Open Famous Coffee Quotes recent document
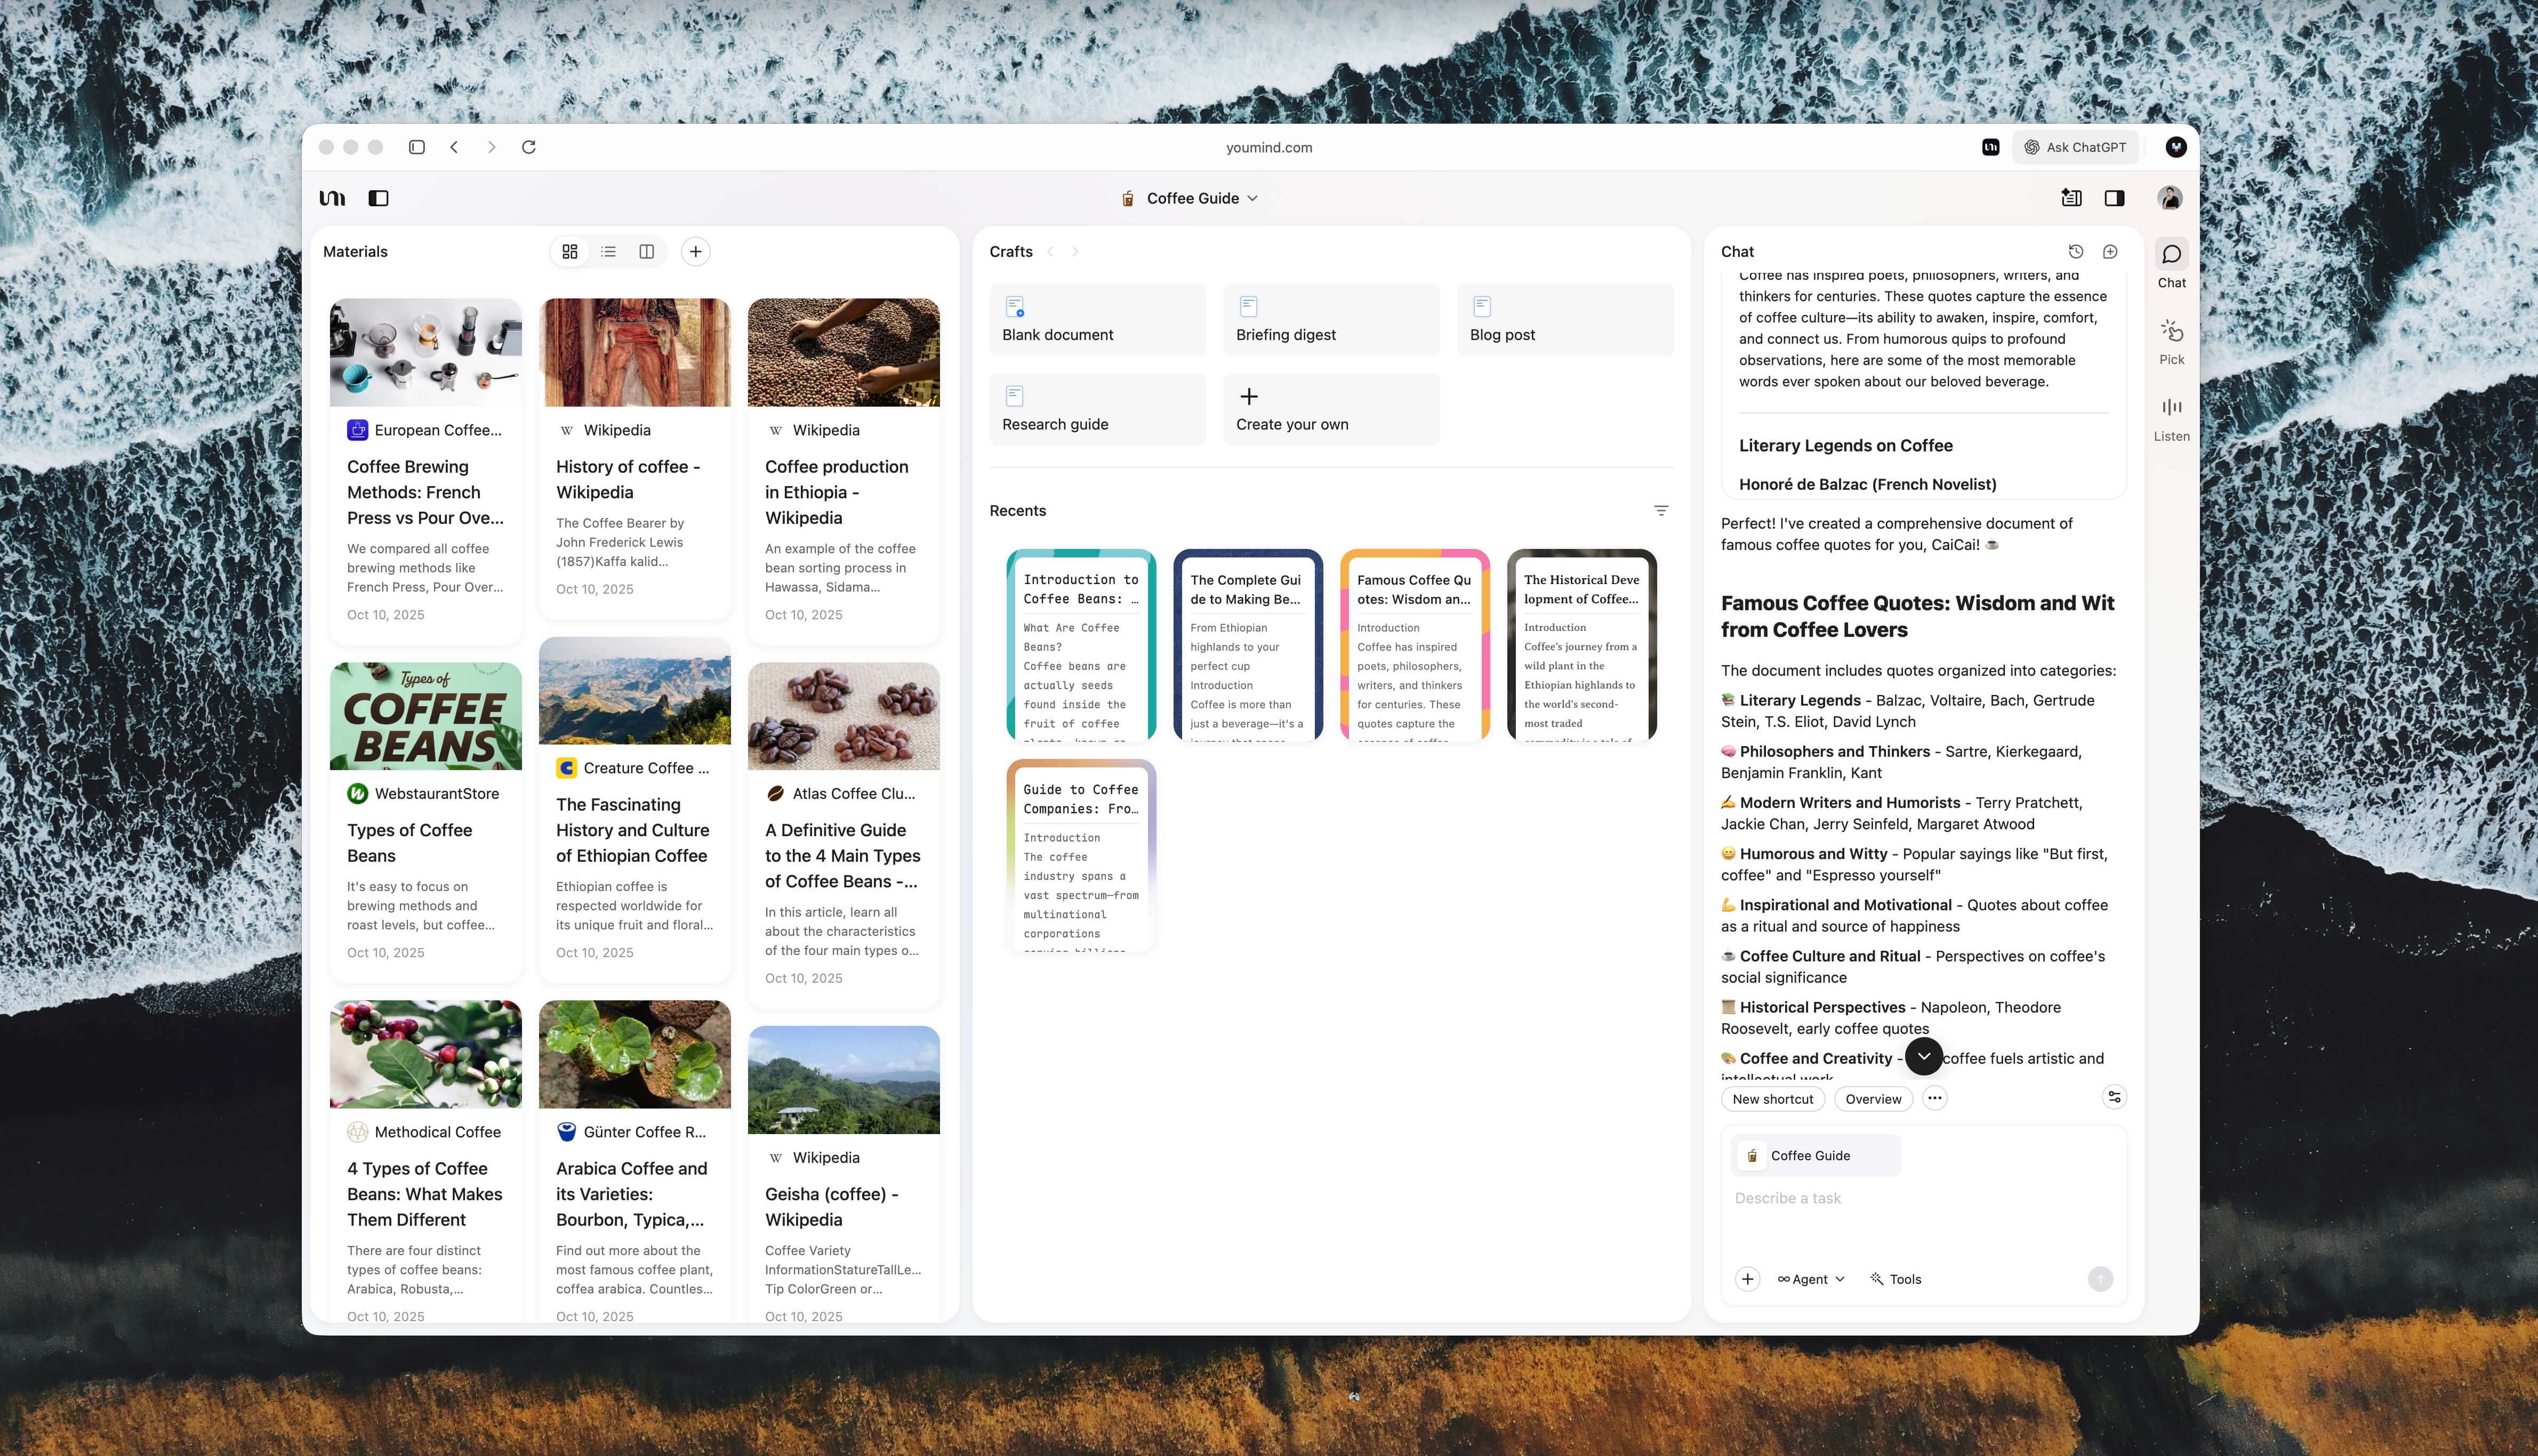Screen dimensions: 2538x1456 pyautogui.click(x=1415, y=645)
